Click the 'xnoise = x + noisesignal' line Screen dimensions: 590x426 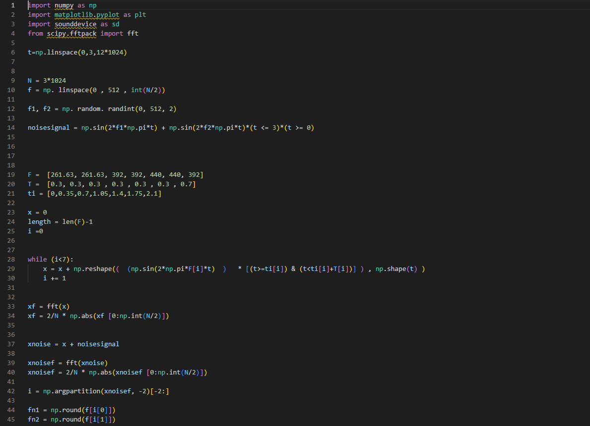tap(73, 344)
